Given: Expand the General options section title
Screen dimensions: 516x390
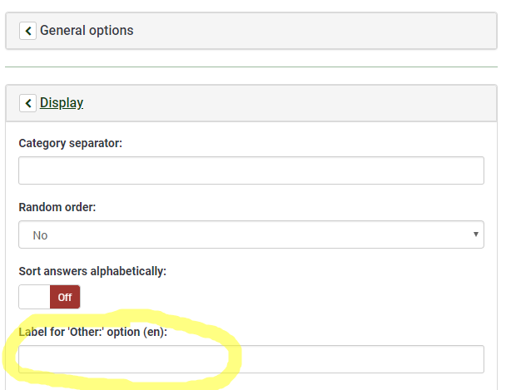Looking at the screenshot, I should (87, 31).
